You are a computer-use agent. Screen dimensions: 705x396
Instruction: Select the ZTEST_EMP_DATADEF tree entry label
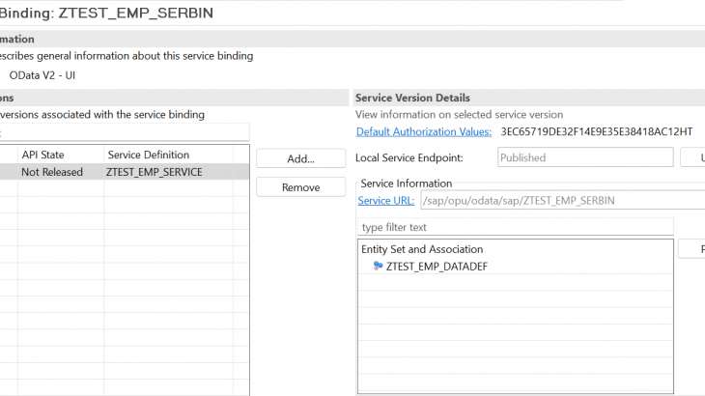pyautogui.click(x=437, y=266)
